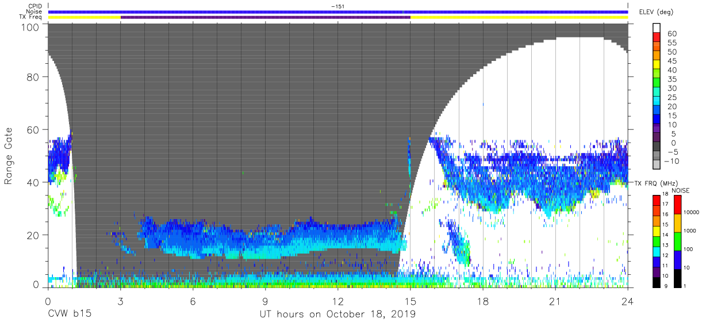Viewport: 706px width, 326px height.
Task: Click the cyan 25-degree segment of ELEV colorbar
Action: click(657, 101)
